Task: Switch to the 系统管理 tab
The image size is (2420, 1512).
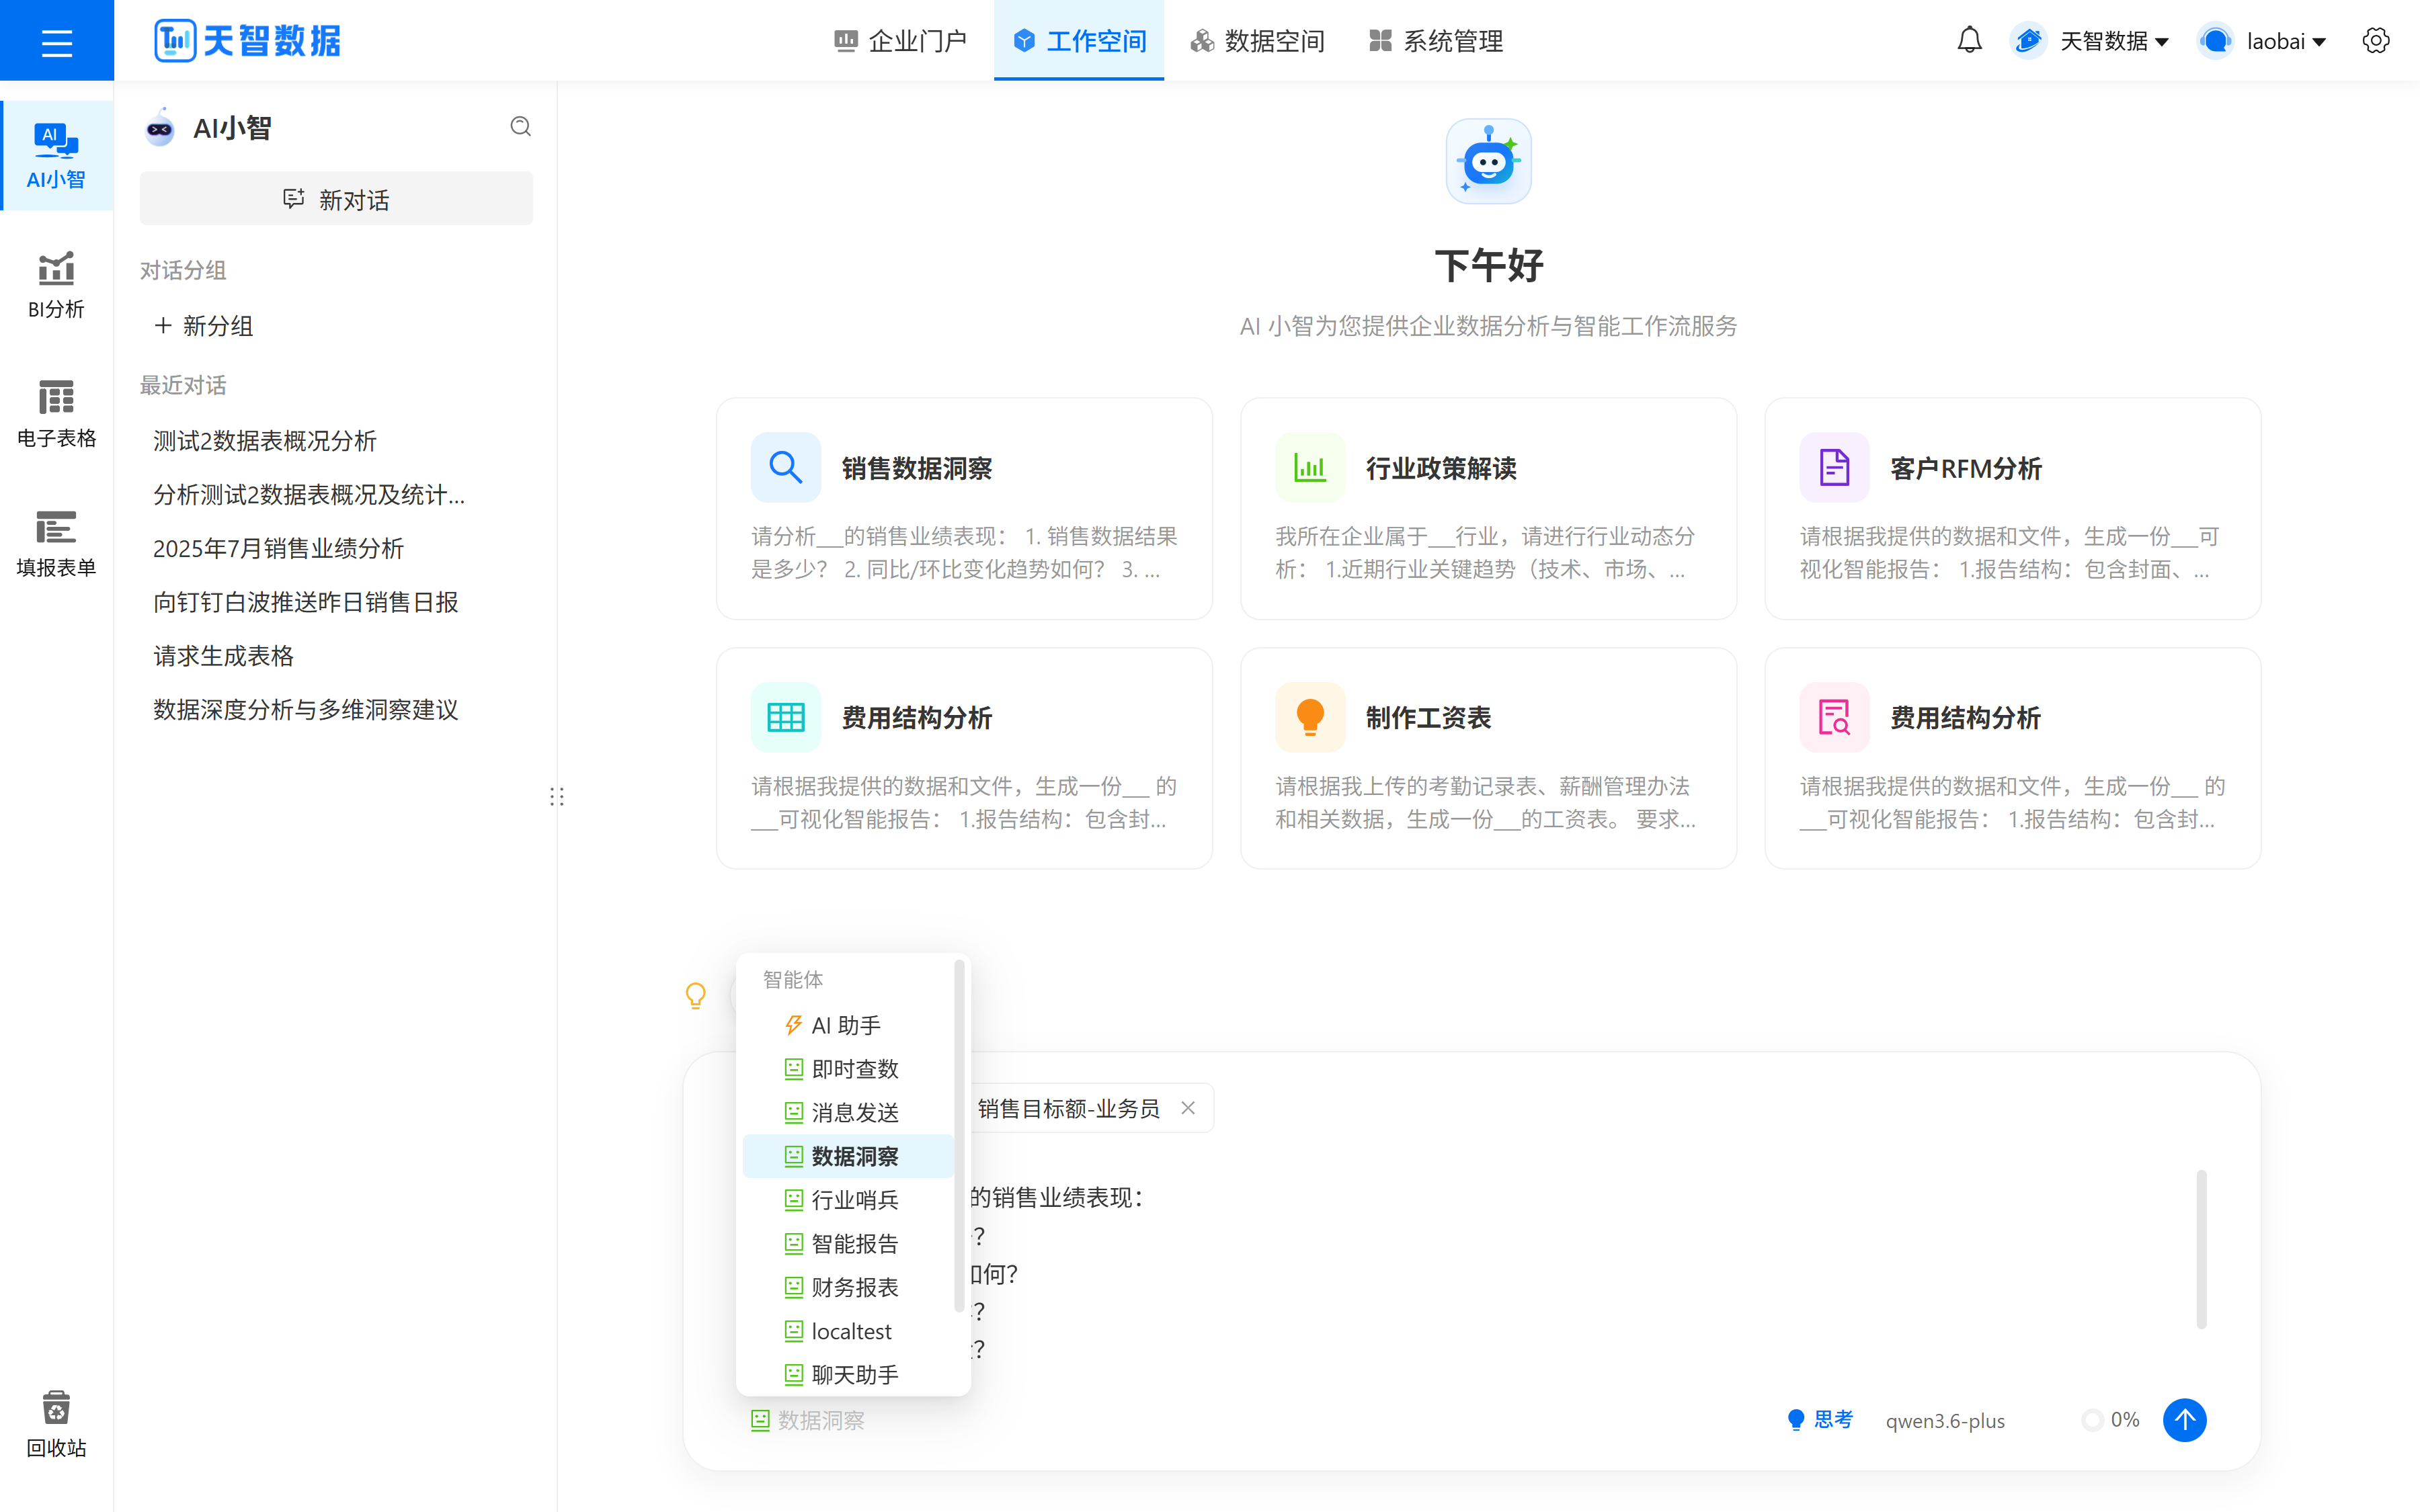Action: tap(1436, 41)
